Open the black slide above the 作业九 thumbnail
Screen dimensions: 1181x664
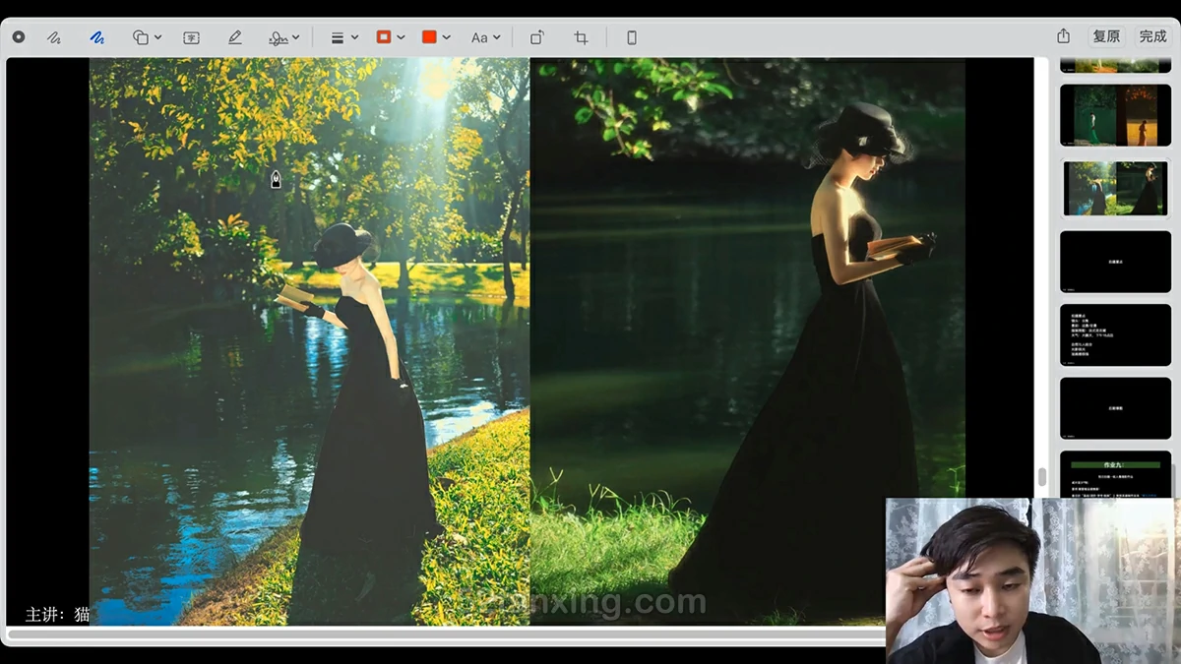(1115, 408)
